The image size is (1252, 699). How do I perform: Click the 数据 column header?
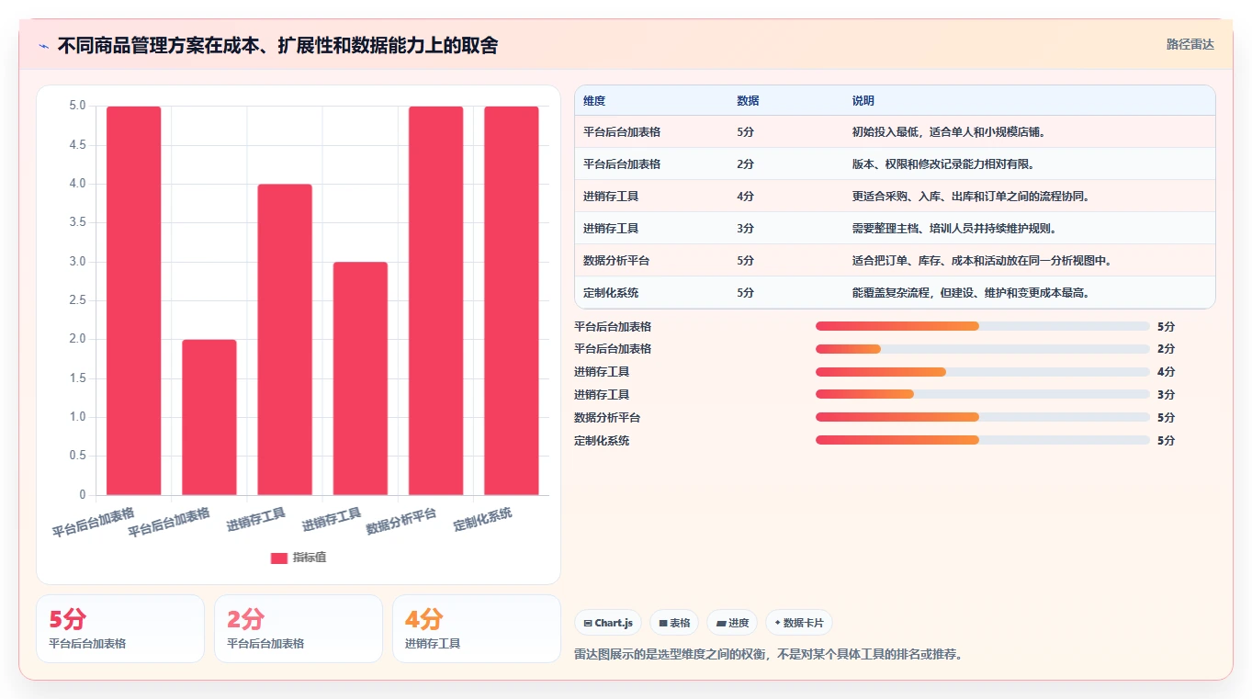pos(748,101)
